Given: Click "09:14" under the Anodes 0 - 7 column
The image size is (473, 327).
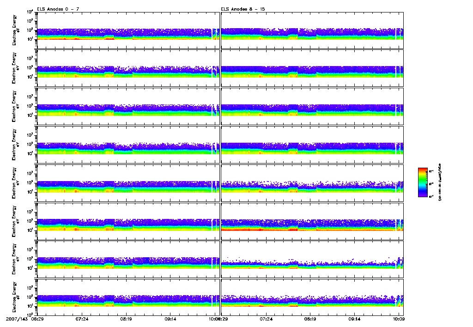Looking at the screenshot, I should point(170,319).
